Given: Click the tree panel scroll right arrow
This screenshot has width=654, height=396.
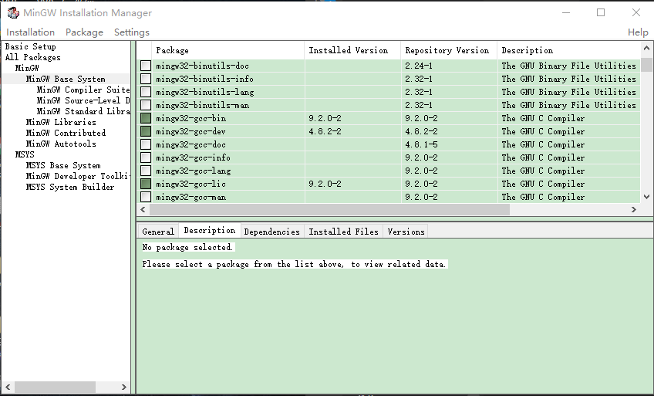Looking at the screenshot, I should [124, 387].
